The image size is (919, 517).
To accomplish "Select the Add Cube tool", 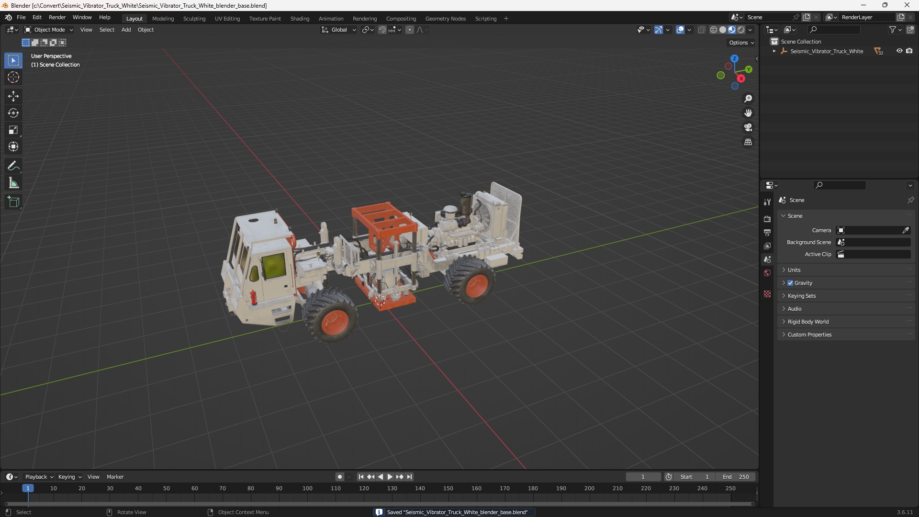I will click(13, 202).
